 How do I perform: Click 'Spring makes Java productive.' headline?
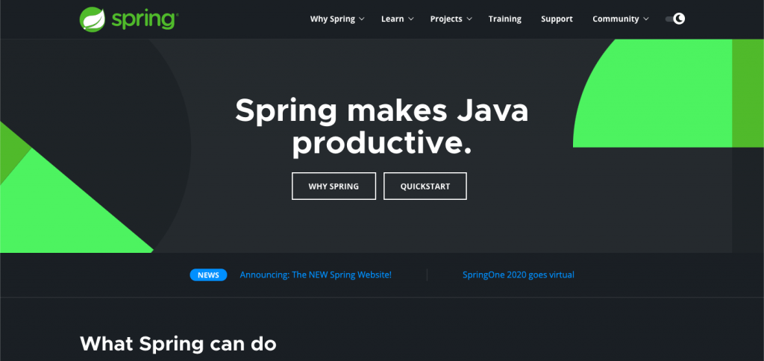381,127
